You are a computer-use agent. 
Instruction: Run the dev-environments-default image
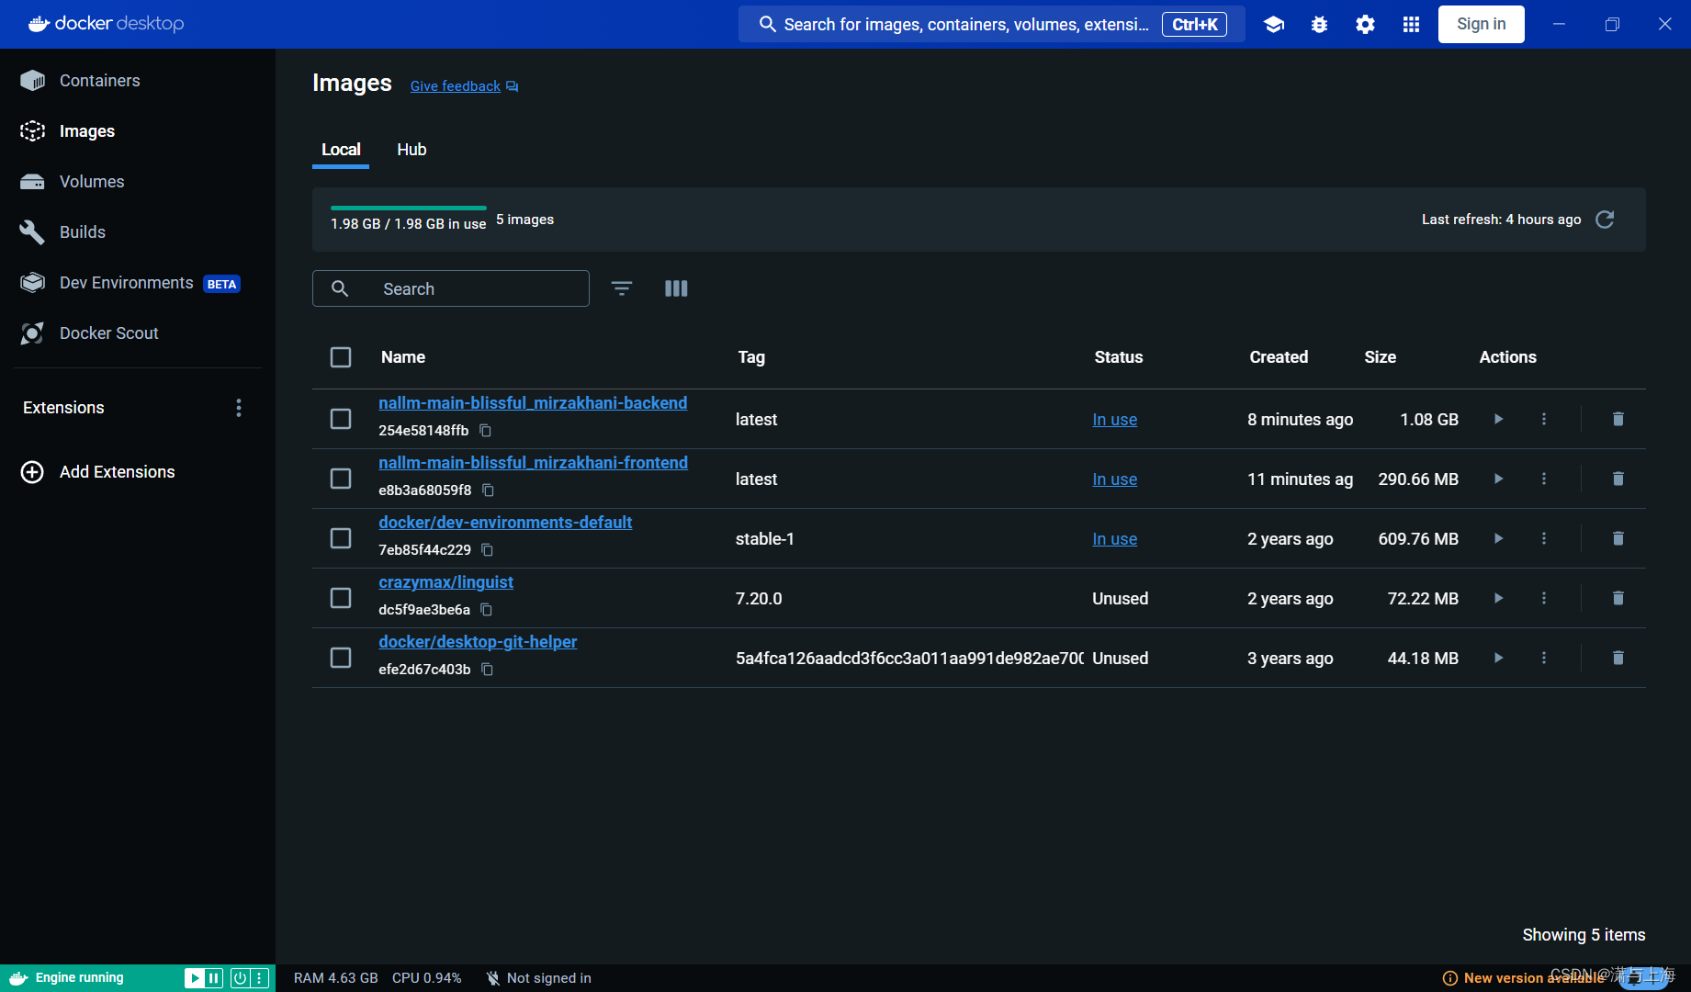point(1498,538)
